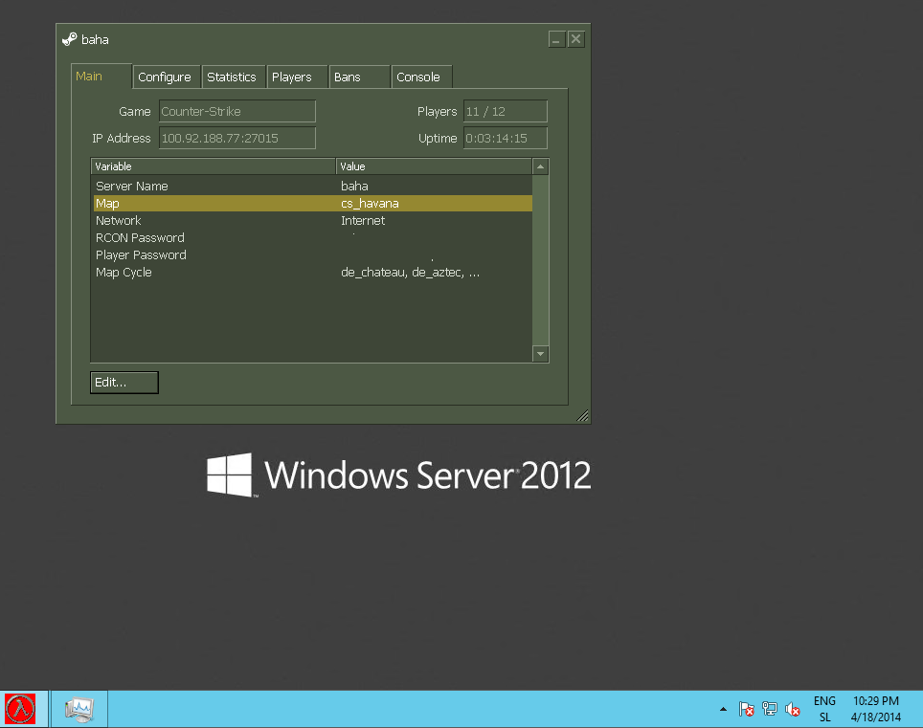Click the Value column header
The height and width of the screenshot is (728, 923).
click(435, 166)
